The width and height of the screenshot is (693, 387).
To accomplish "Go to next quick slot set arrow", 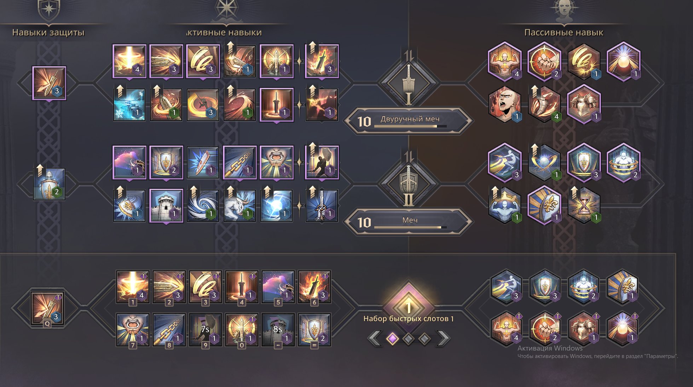I will pyautogui.click(x=443, y=338).
